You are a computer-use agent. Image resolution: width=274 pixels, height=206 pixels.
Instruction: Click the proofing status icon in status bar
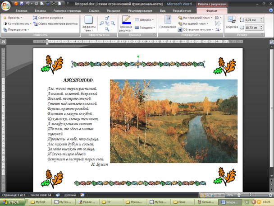tap(58, 195)
